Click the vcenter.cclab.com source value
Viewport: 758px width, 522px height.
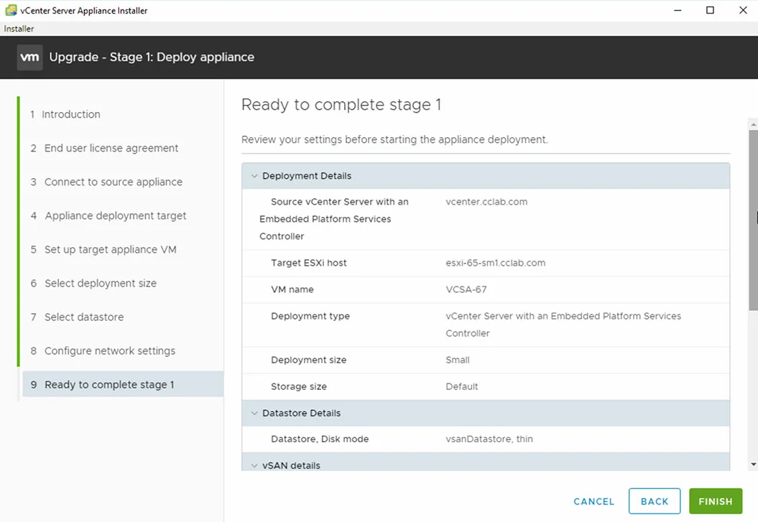pos(486,202)
